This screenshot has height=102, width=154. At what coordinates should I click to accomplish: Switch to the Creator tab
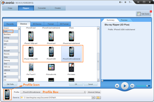[x=58, y=8]
